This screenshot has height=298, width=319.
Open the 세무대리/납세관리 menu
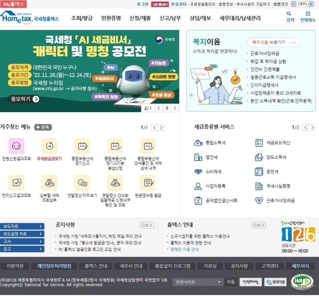(x=240, y=18)
